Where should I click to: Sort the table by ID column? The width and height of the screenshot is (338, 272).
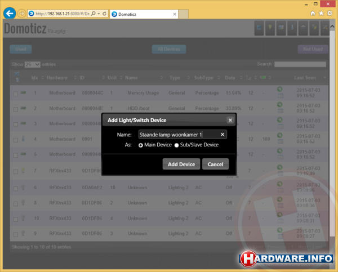92,78
